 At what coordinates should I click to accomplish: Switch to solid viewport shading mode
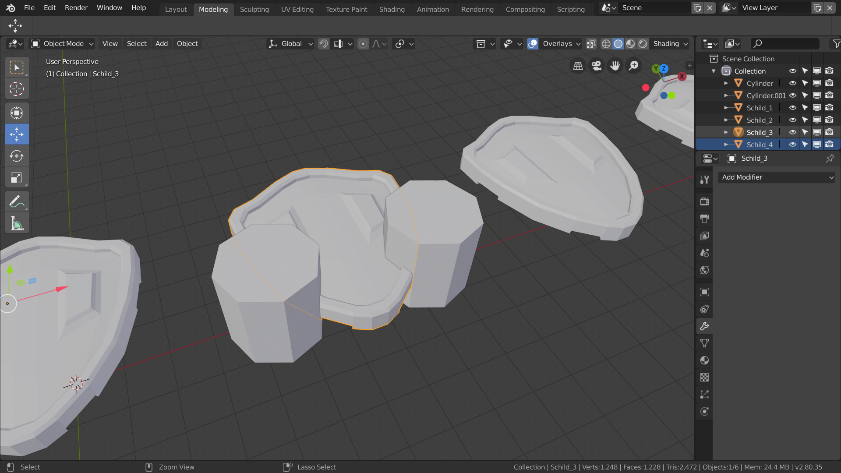click(x=618, y=44)
